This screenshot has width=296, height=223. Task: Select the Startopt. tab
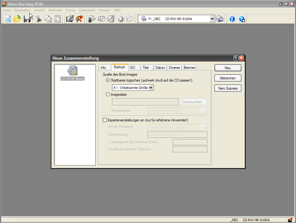tap(120, 67)
